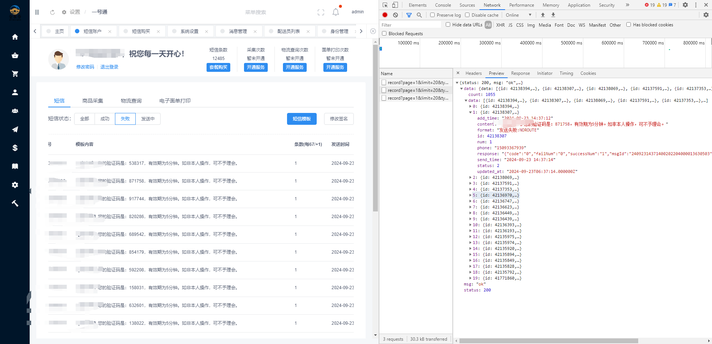This screenshot has height=344, width=712.
Task: Switch to the Console tab
Action: pos(443,5)
